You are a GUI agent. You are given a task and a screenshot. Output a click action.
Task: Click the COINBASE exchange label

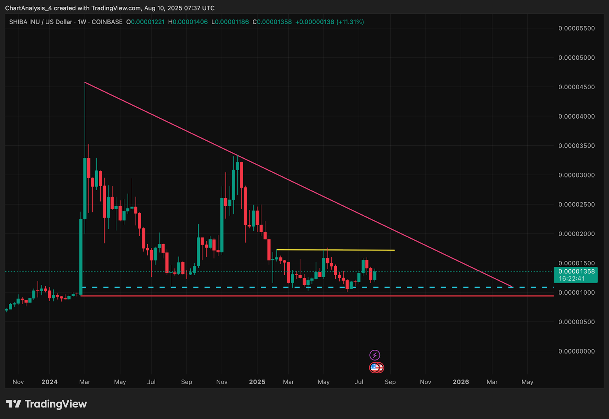point(107,22)
